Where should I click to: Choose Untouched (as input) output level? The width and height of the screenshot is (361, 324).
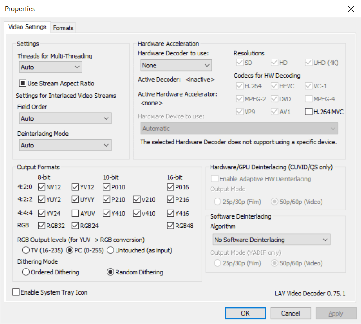tap(111, 250)
